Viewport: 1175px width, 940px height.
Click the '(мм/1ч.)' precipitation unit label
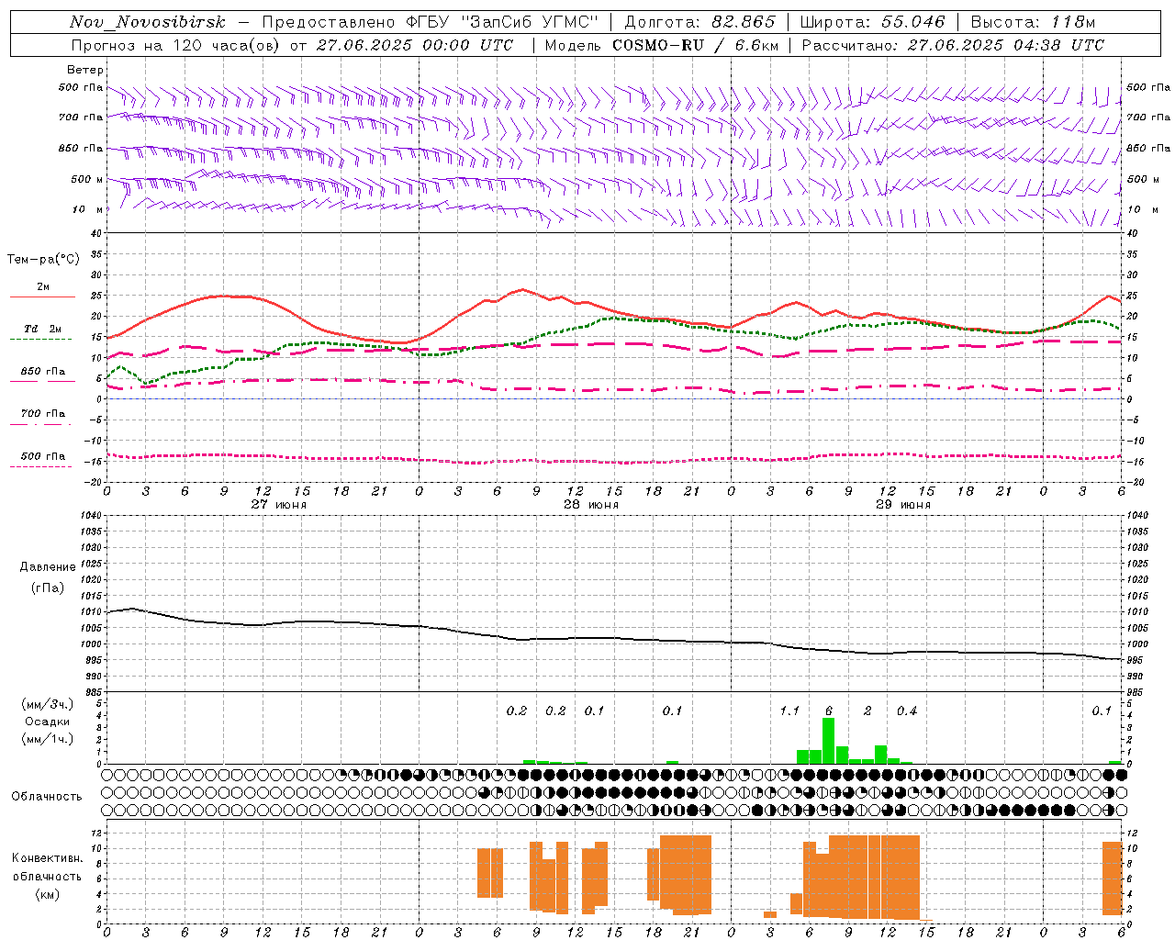[48, 739]
